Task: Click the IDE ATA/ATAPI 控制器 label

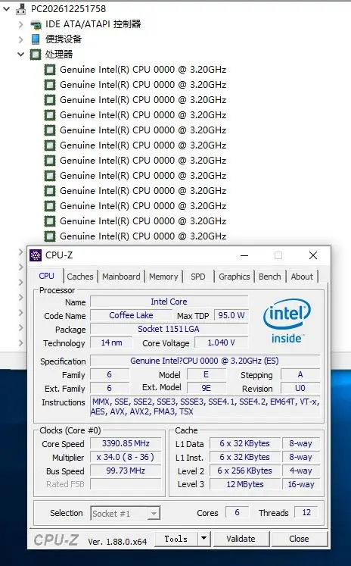Action: click(x=93, y=24)
